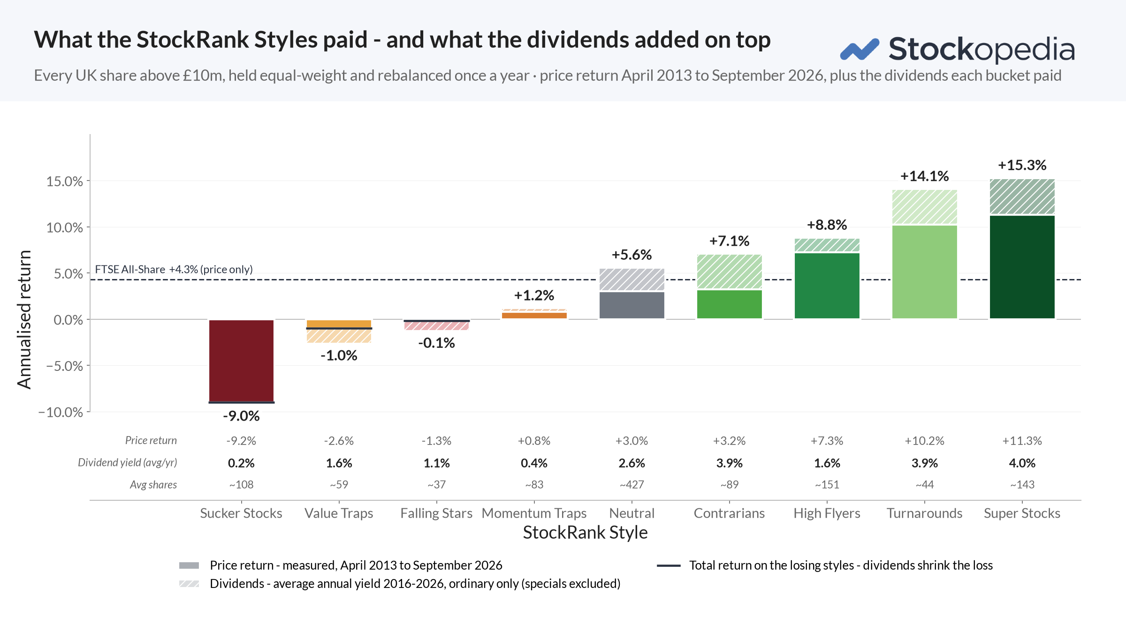Click the '-1.0%' Value Traps label
Viewport: 1126px width, 633px height.
click(339, 355)
